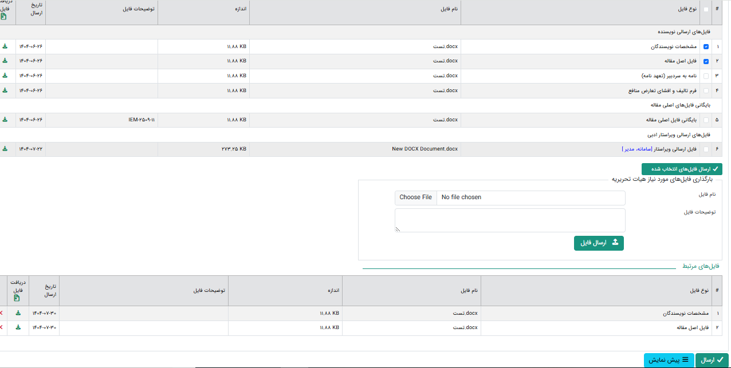Check the فرم تالیف و افشای تعارض منافع checkbox
The width and height of the screenshot is (731, 368).
[x=705, y=91]
